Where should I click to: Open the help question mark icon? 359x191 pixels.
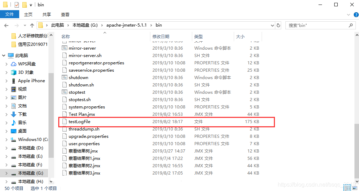click(356, 15)
